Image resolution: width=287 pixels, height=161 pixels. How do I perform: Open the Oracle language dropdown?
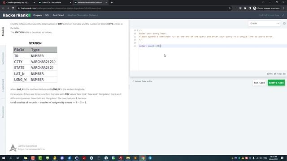[x=264, y=23]
